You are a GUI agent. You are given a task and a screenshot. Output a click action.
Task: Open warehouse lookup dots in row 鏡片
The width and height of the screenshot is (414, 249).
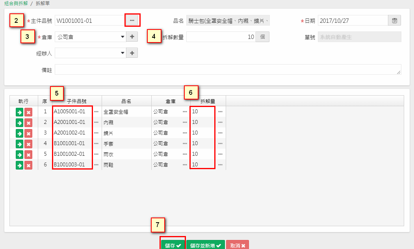[x=185, y=133]
